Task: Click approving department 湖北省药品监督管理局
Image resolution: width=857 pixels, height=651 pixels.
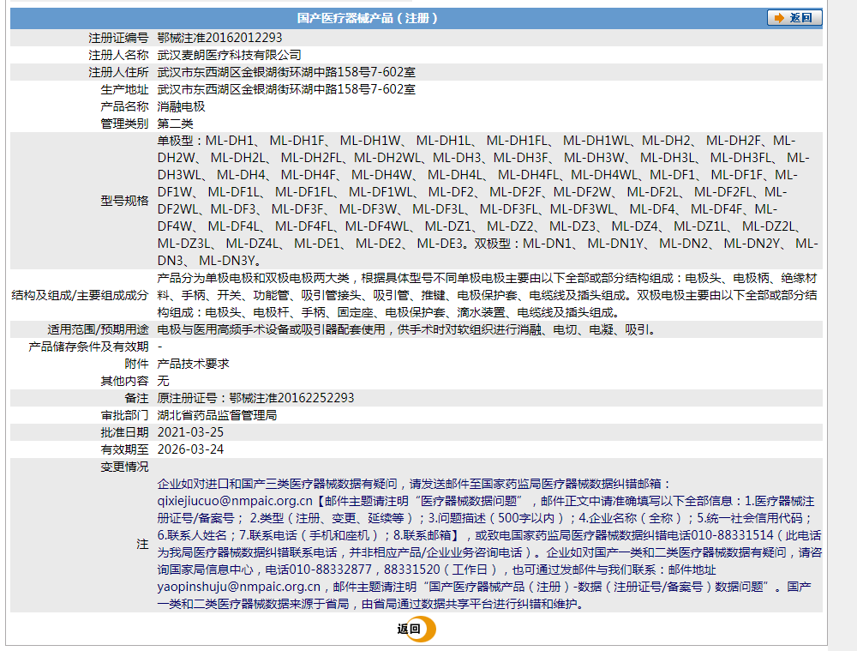Action: click(x=217, y=415)
